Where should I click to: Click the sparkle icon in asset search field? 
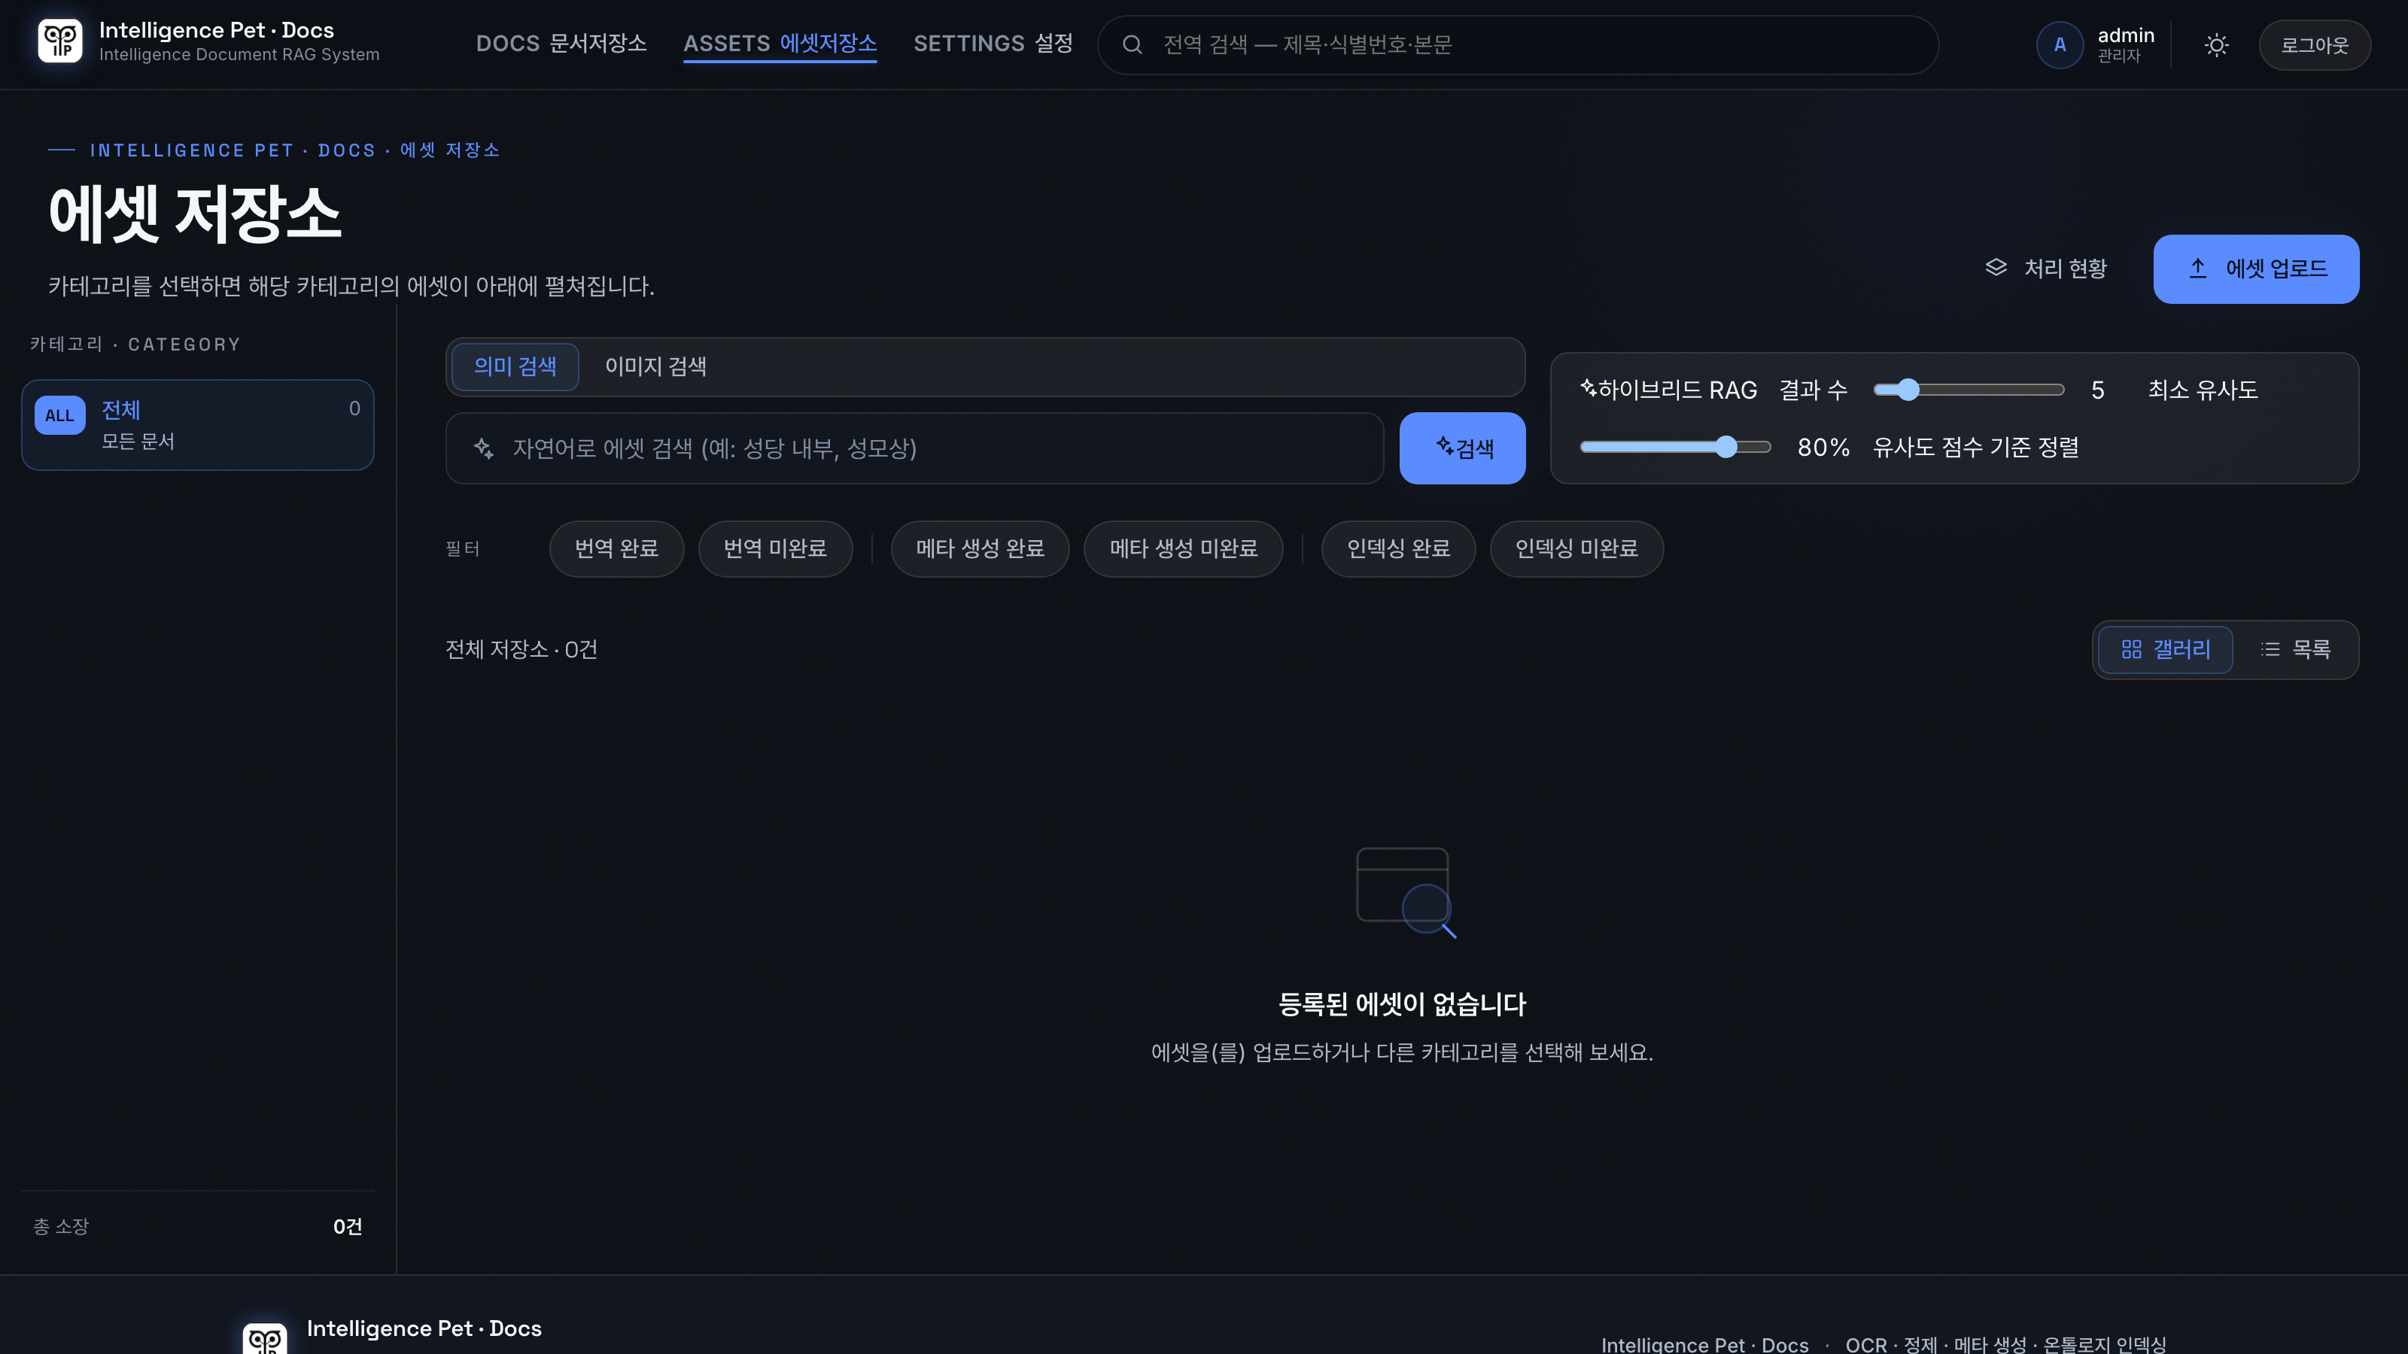pyautogui.click(x=483, y=448)
